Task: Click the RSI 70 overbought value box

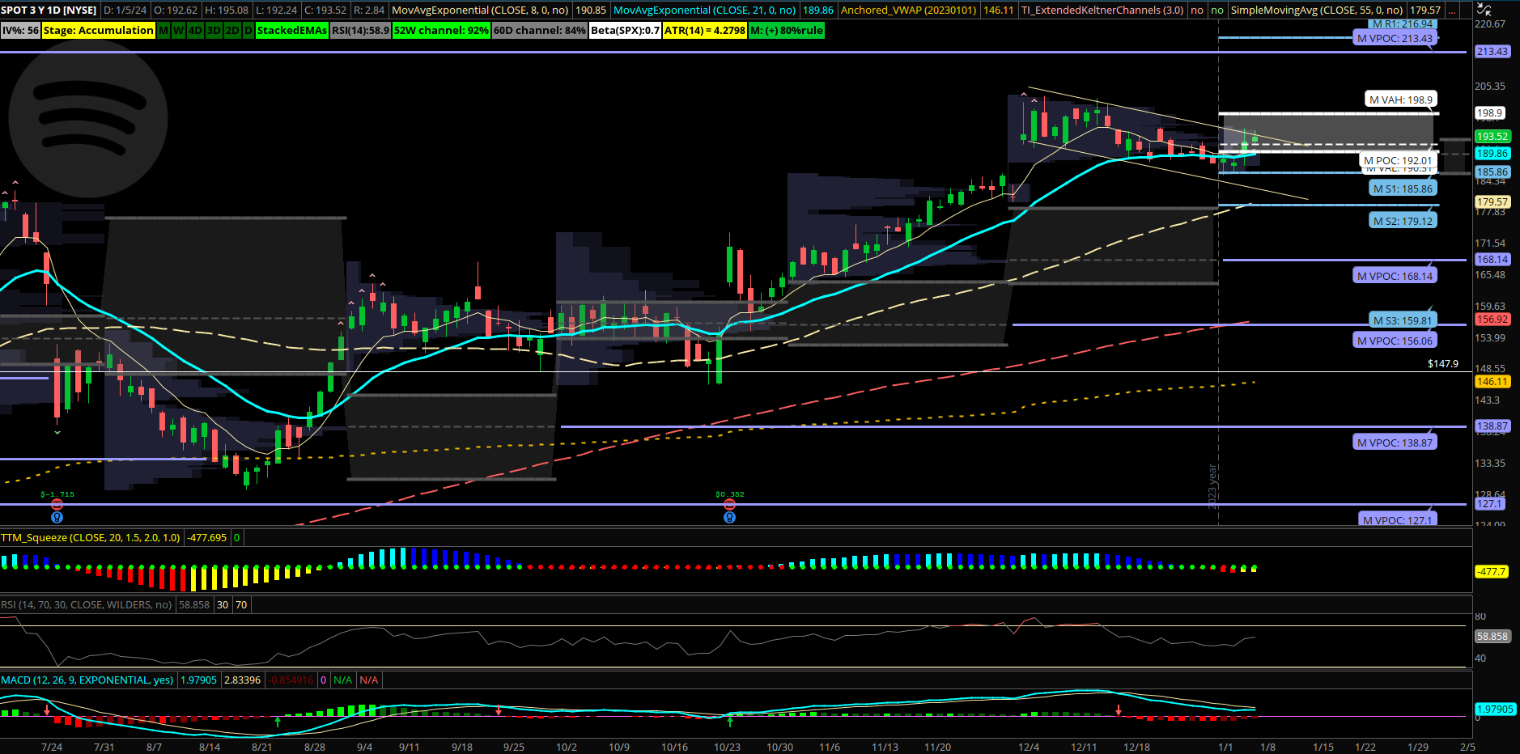Action: pyautogui.click(x=241, y=604)
